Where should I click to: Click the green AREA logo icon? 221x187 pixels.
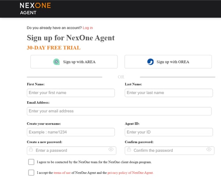[57, 62]
